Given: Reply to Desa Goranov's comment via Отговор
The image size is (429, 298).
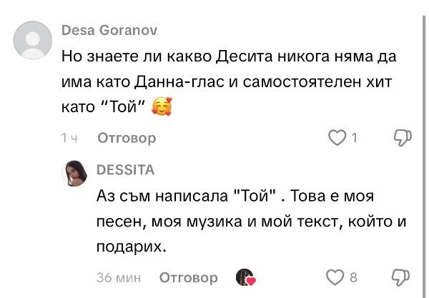Looking at the screenshot, I should pyautogui.click(x=126, y=138).
